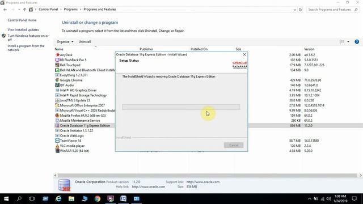The image size is (363, 204).
Task: Open Turn Windows features on or off
Action: coord(28,38)
